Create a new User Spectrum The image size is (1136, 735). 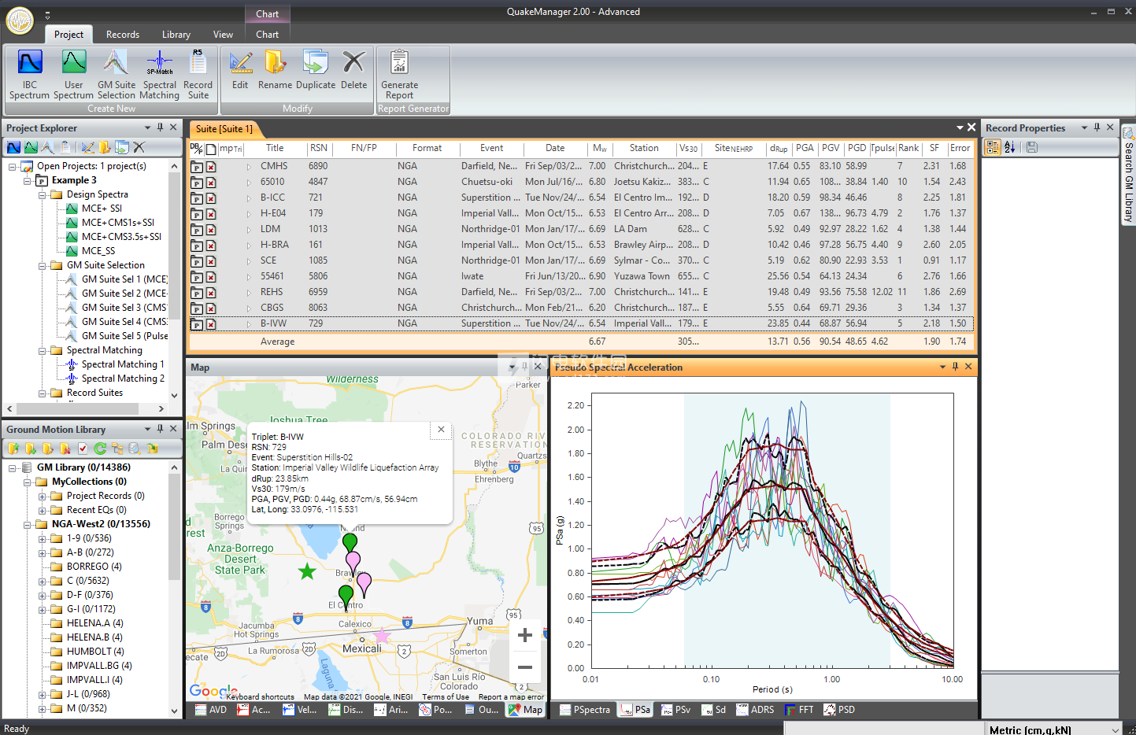[73, 75]
